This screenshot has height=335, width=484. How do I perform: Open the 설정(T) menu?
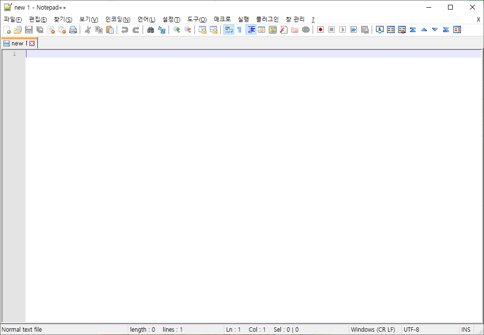point(171,20)
